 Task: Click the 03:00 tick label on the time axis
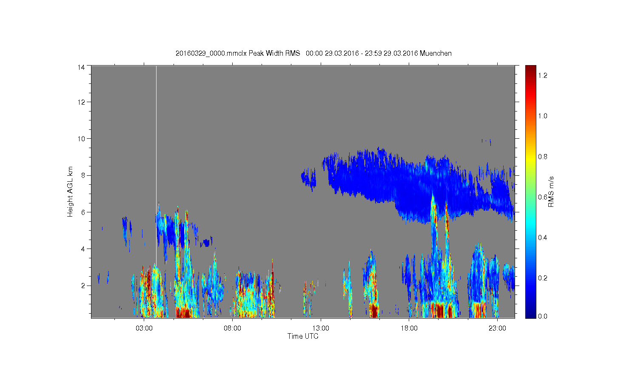(x=144, y=328)
